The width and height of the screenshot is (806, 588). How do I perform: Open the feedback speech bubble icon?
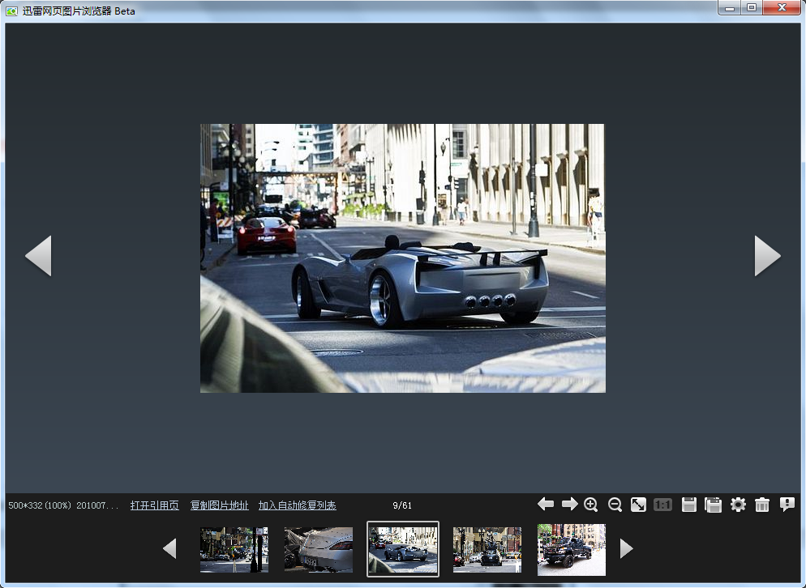point(787,505)
